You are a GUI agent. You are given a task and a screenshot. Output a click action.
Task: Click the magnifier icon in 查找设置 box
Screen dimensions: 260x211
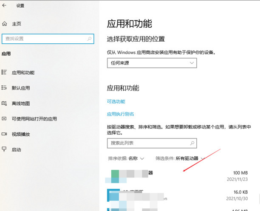(x=89, y=39)
